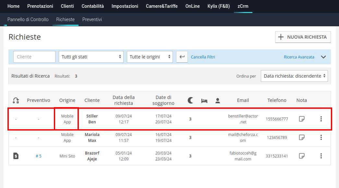Go to Pannello di Controllo tab
The height and width of the screenshot is (188, 339).
(28, 19)
